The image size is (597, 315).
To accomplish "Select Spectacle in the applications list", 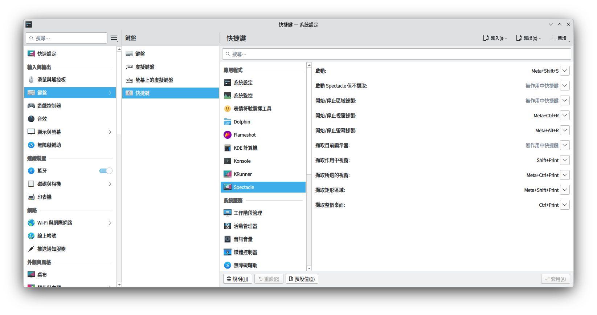I will (x=263, y=187).
